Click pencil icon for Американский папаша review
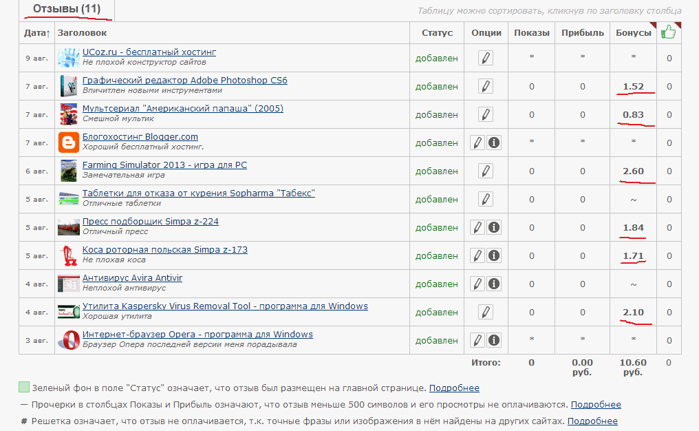 click(x=486, y=115)
